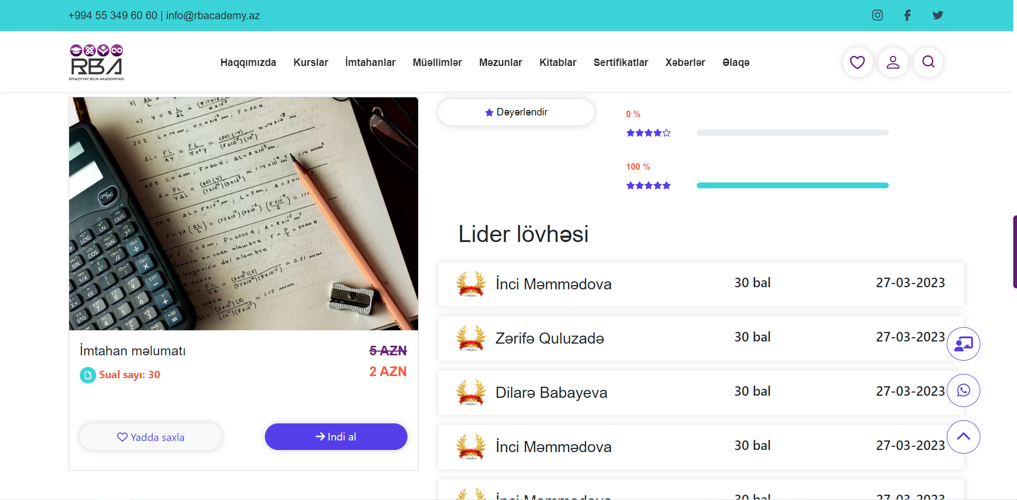
Task: Open the İmtahanlar menu item
Action: click(370, 62)
